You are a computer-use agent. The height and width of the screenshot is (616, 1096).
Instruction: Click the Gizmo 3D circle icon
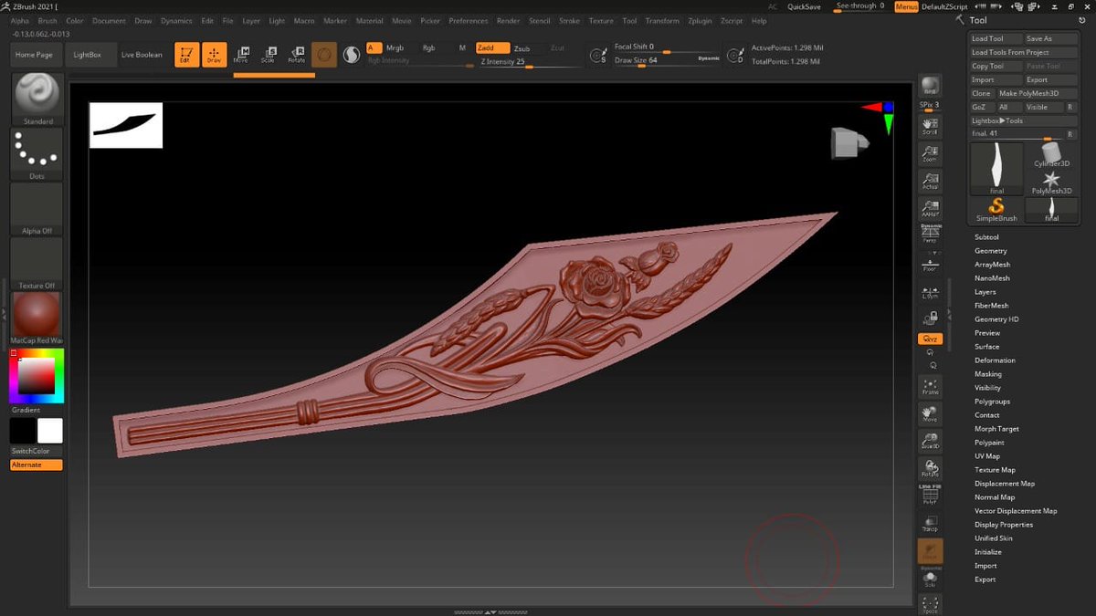pyautogui.click(x=323, y=55)
